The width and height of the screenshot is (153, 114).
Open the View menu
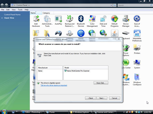[14, 10]
